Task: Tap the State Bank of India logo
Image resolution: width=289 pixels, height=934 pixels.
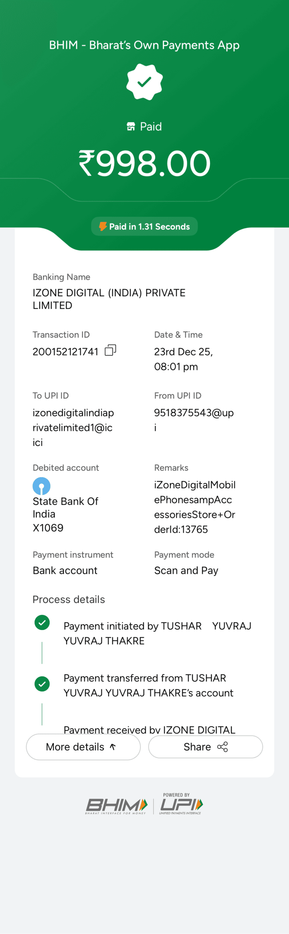Action: click(x=41, y=486)
